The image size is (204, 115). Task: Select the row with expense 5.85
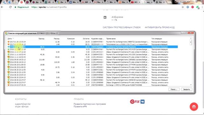pyautogui.click(x=92, y=77)
